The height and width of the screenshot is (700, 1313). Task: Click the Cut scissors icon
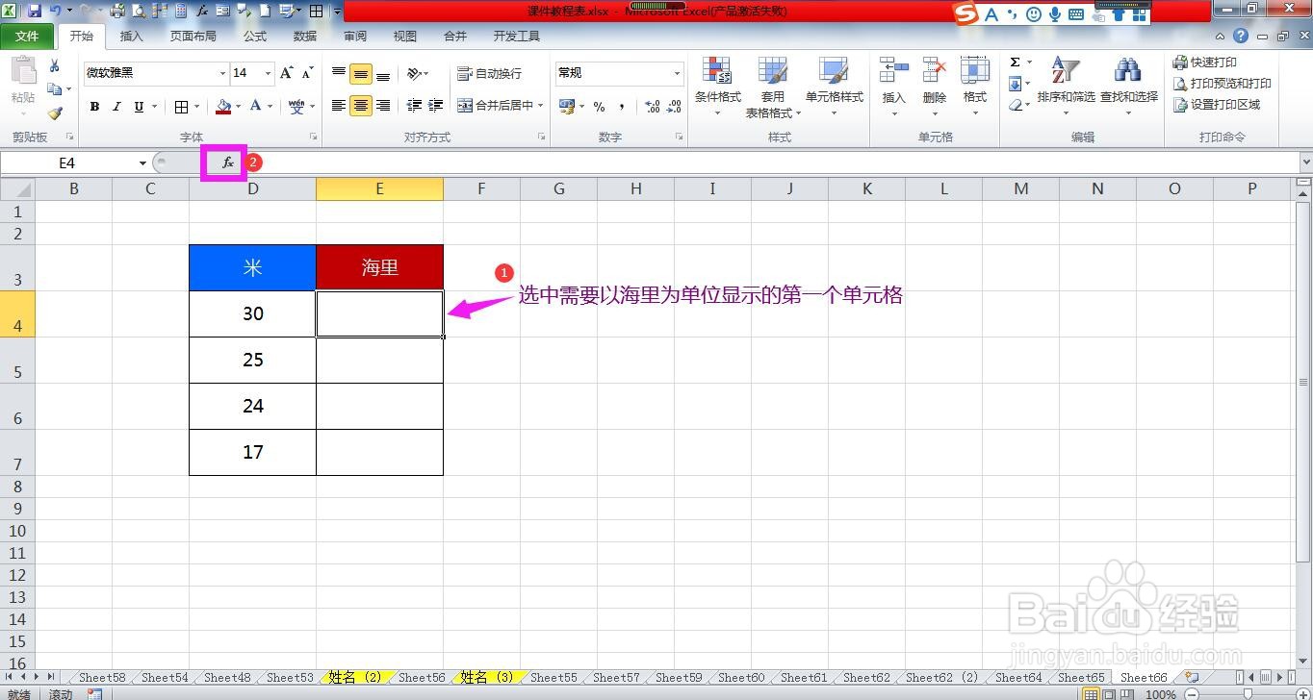(x=55, y=65)
